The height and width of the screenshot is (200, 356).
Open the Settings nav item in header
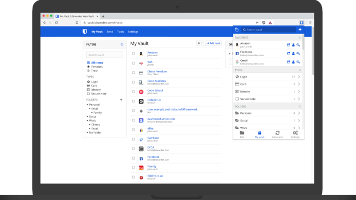pyautogui.click(x=133, y=31)
